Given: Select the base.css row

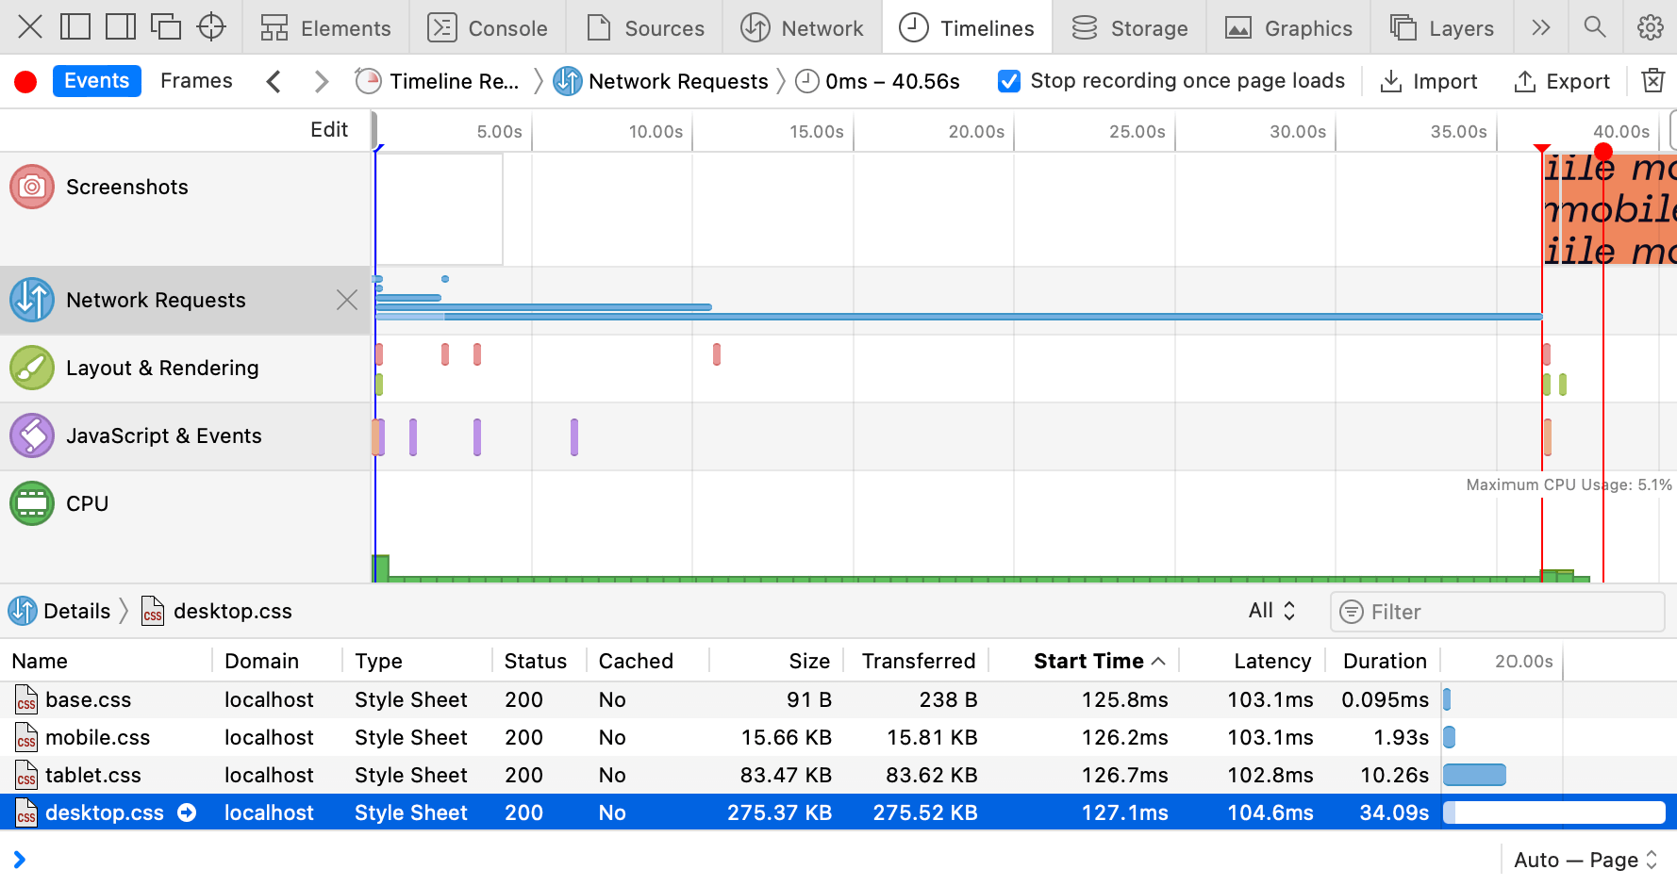Looking at the screenshot, I should point(838,699).
